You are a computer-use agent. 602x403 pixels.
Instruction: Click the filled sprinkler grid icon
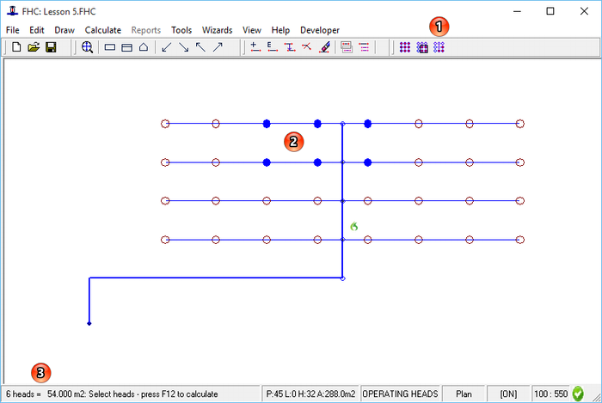click(x=404, y=47)
